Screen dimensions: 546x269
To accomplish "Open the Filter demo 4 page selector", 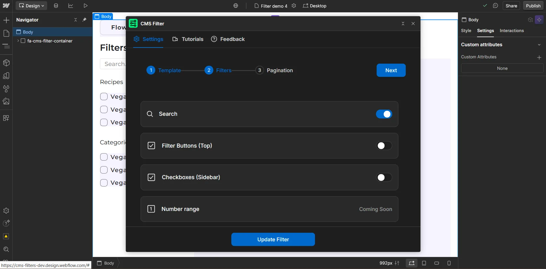I will tap(271, 6).
